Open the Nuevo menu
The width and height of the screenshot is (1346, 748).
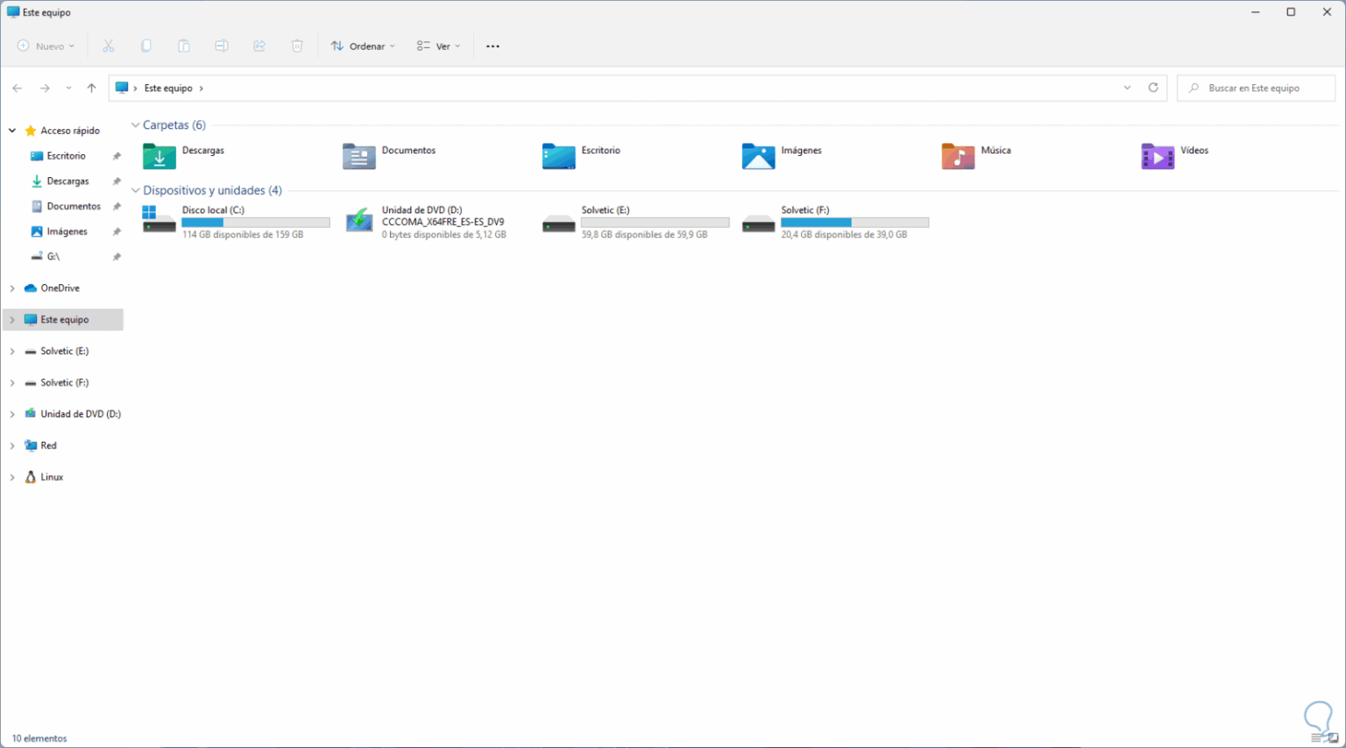(x=44, y=46)
